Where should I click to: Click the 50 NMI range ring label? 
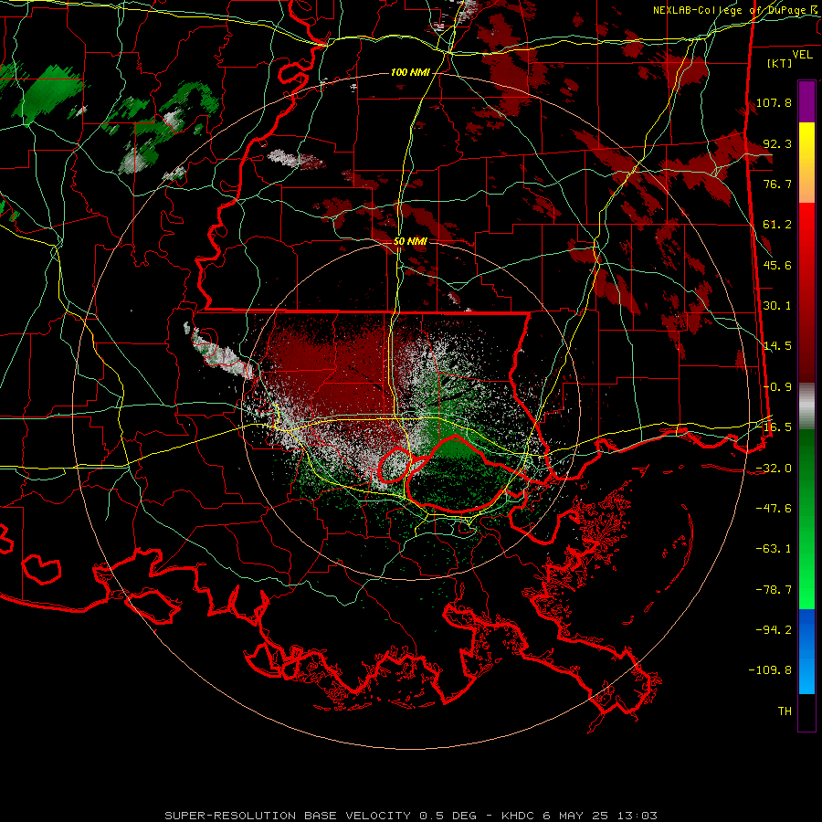pyautogui.click(x=410, y=241)
